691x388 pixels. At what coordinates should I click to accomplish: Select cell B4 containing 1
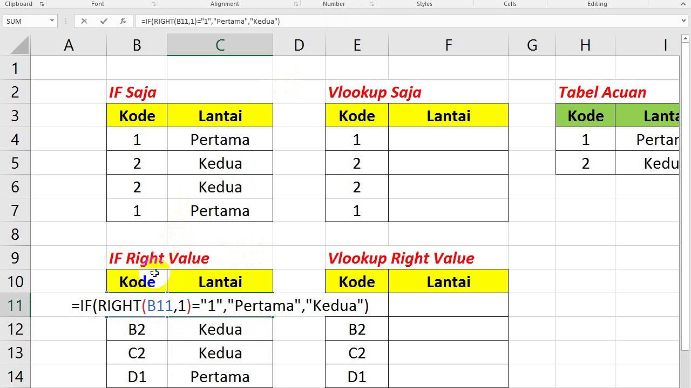(x=137, y=140)
